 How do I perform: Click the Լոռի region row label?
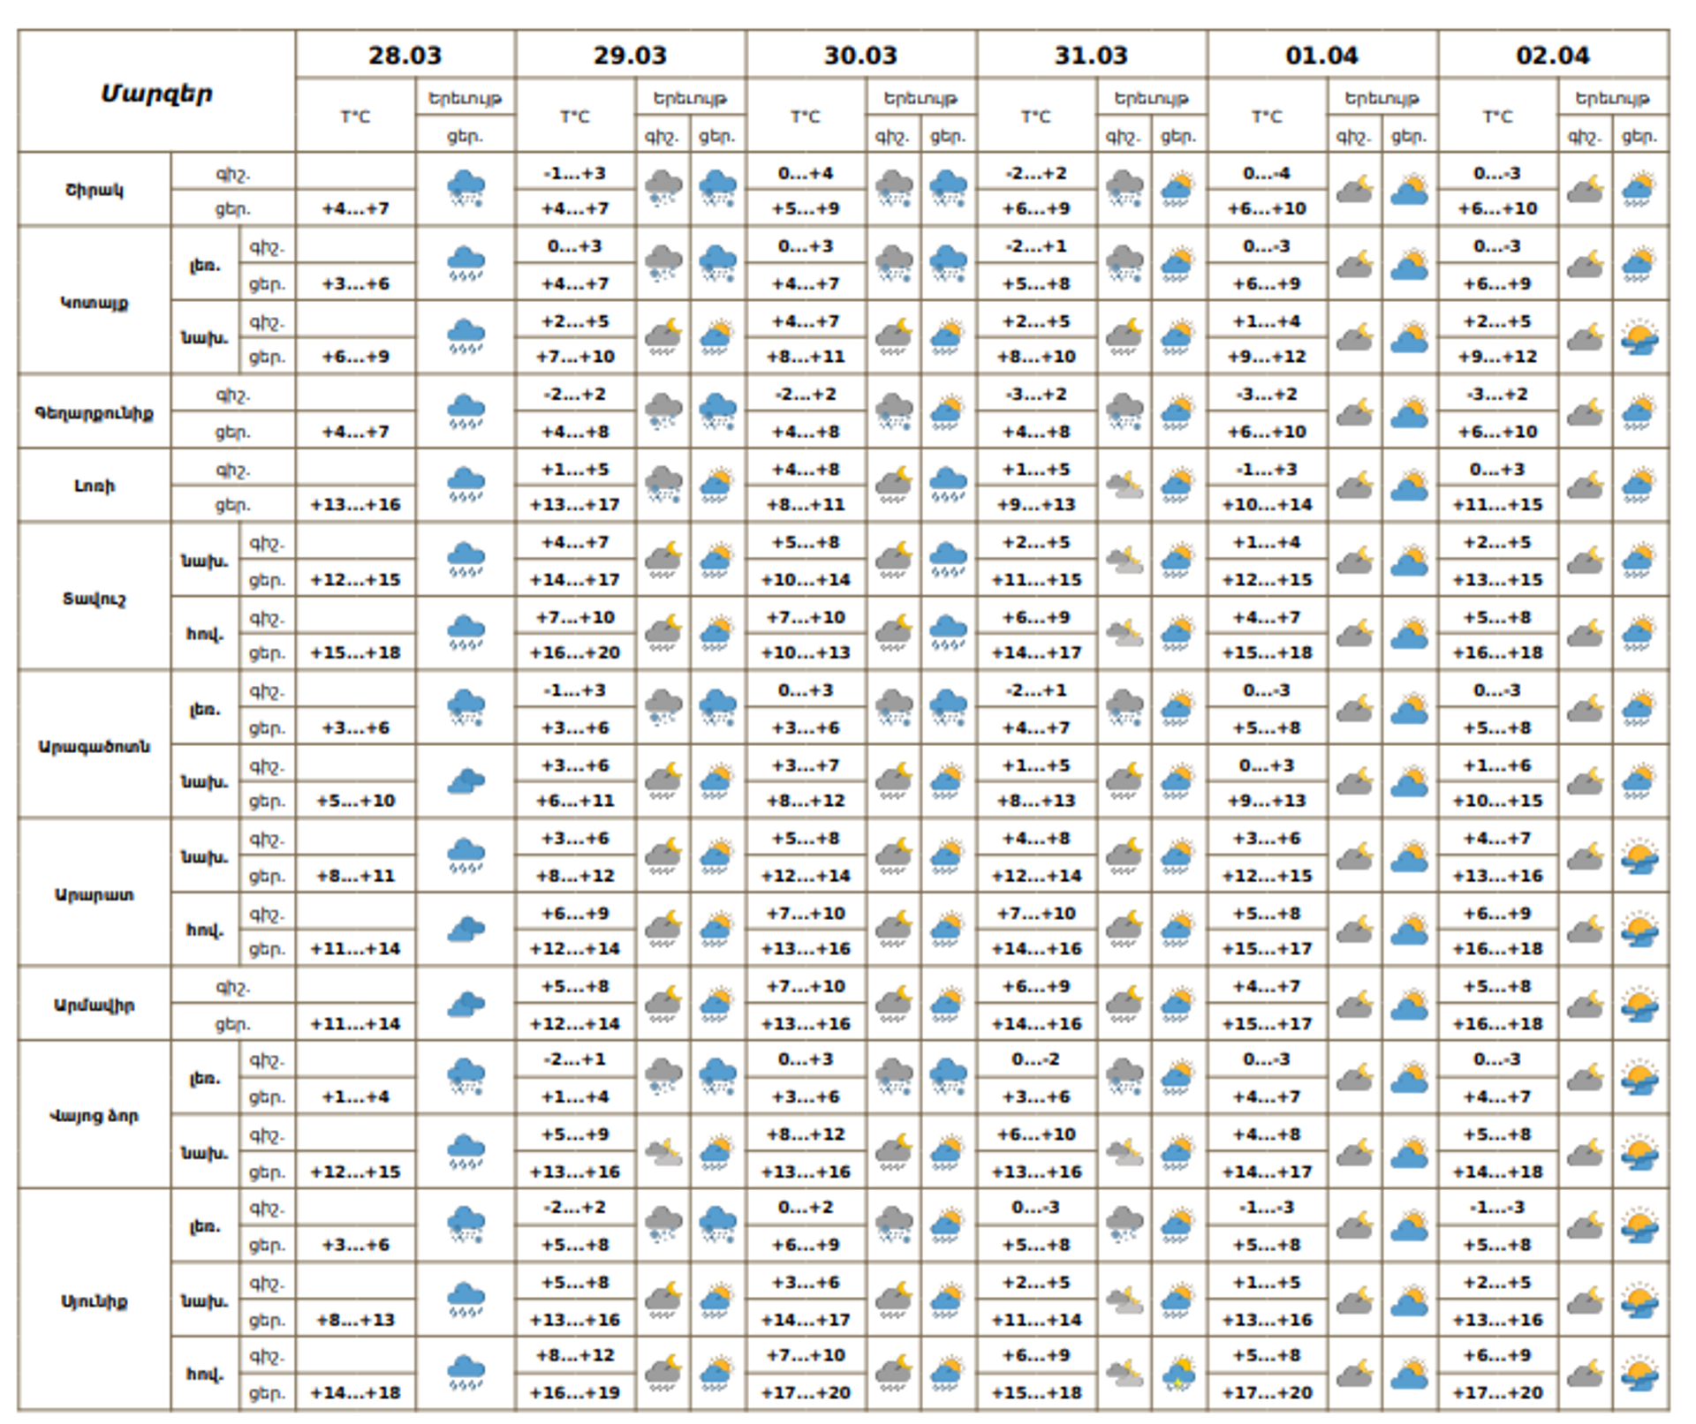[x=94, y=486]
